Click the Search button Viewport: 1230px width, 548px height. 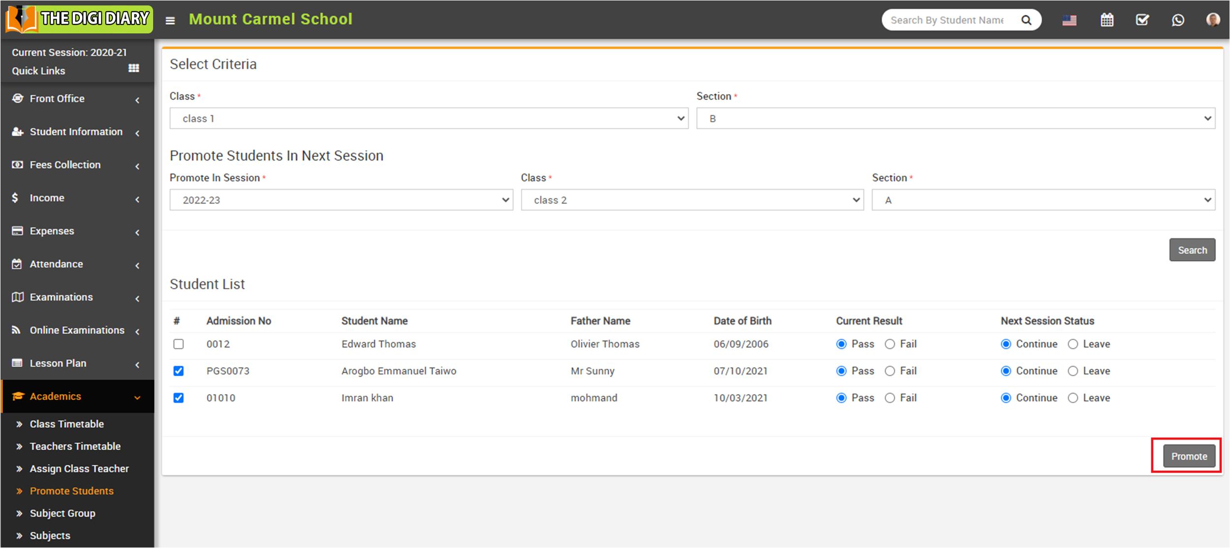[x=1192, y=250]
